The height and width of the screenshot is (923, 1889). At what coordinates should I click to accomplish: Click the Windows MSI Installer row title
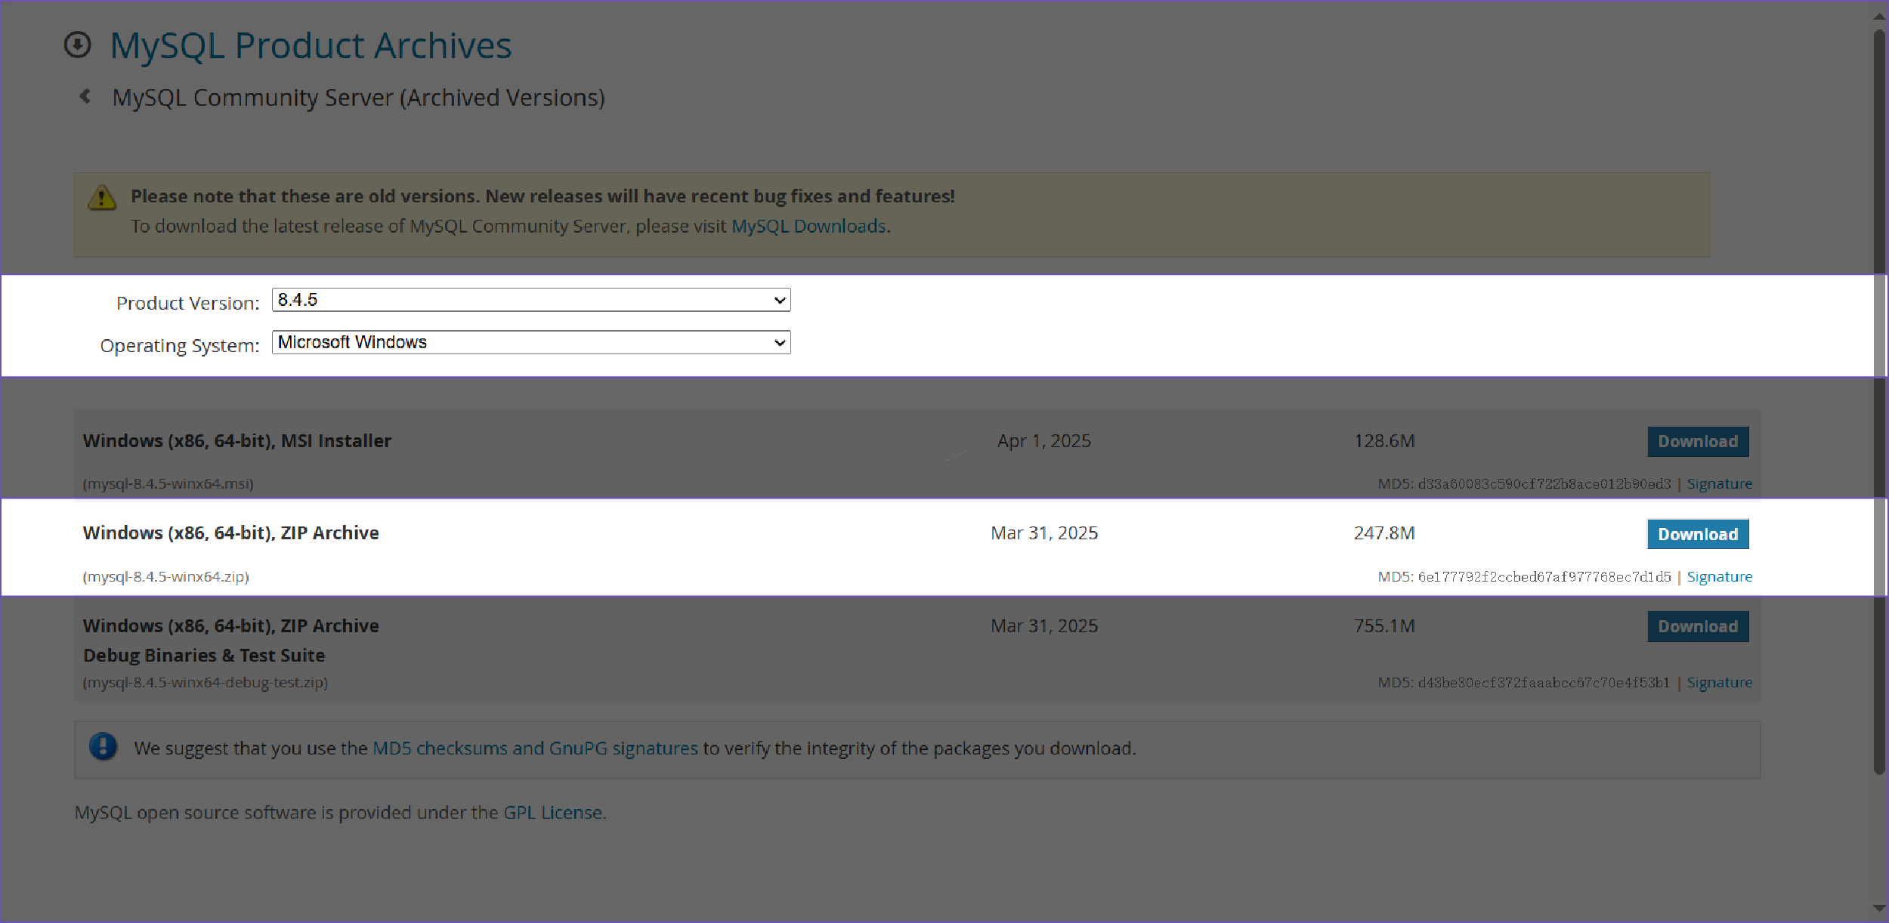[237, 441]
